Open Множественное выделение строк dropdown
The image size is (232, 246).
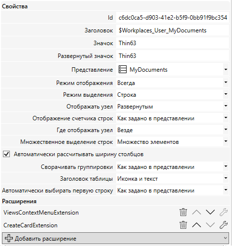tap(226, 141)
